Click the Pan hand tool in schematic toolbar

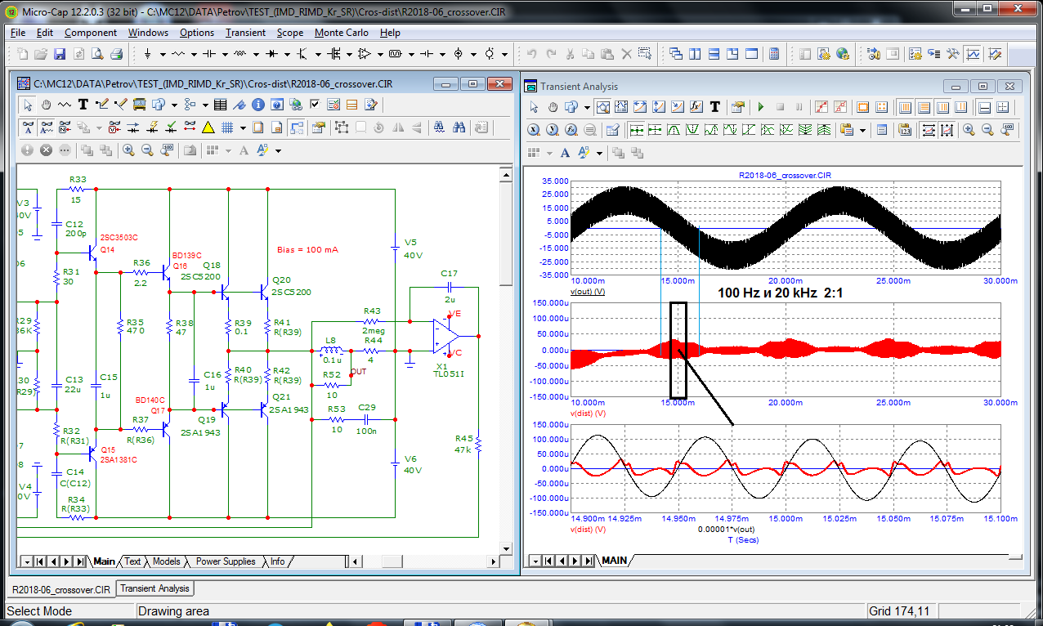pos(47,105)
